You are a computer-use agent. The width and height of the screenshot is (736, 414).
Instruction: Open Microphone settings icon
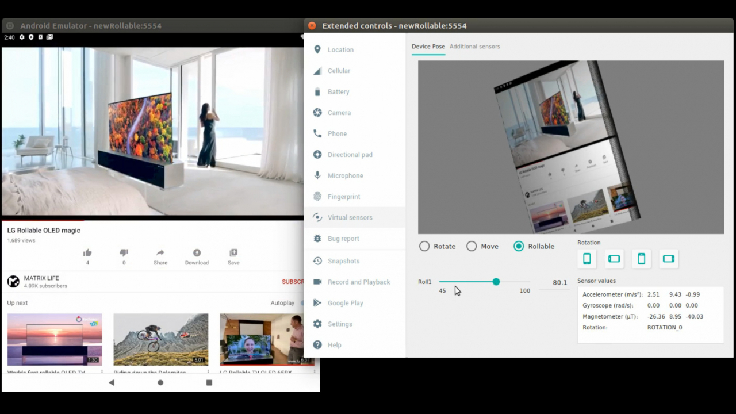[317, 175]
